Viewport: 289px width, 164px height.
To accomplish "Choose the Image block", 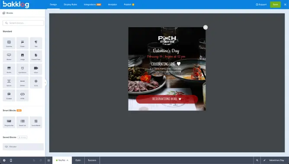I will click(x=22, y=56).
